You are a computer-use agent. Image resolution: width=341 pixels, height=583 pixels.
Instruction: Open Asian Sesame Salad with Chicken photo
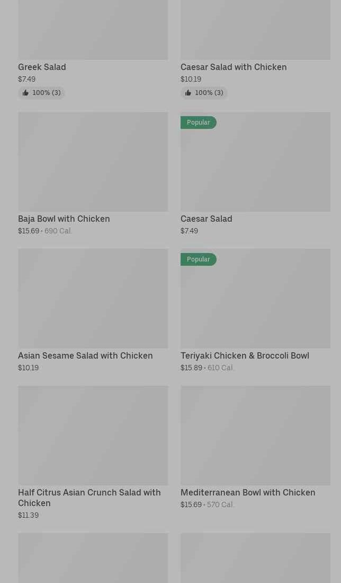[93, 298]
